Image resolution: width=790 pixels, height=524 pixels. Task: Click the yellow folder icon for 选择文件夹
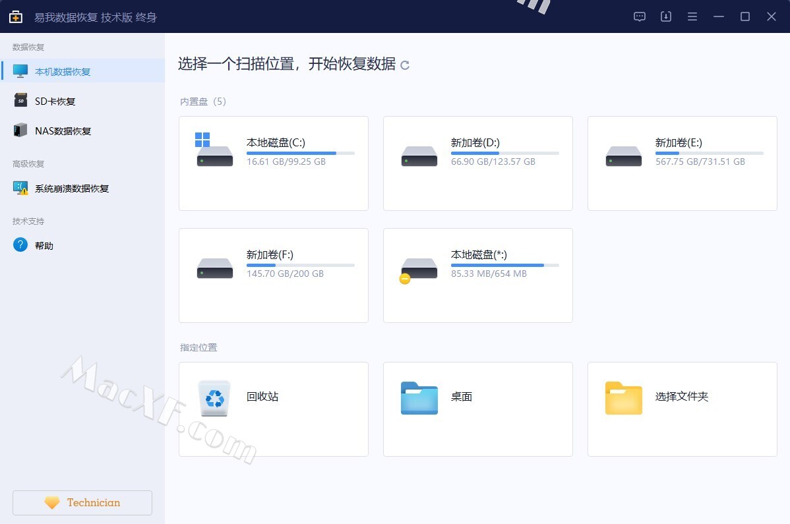coord(624,398)
